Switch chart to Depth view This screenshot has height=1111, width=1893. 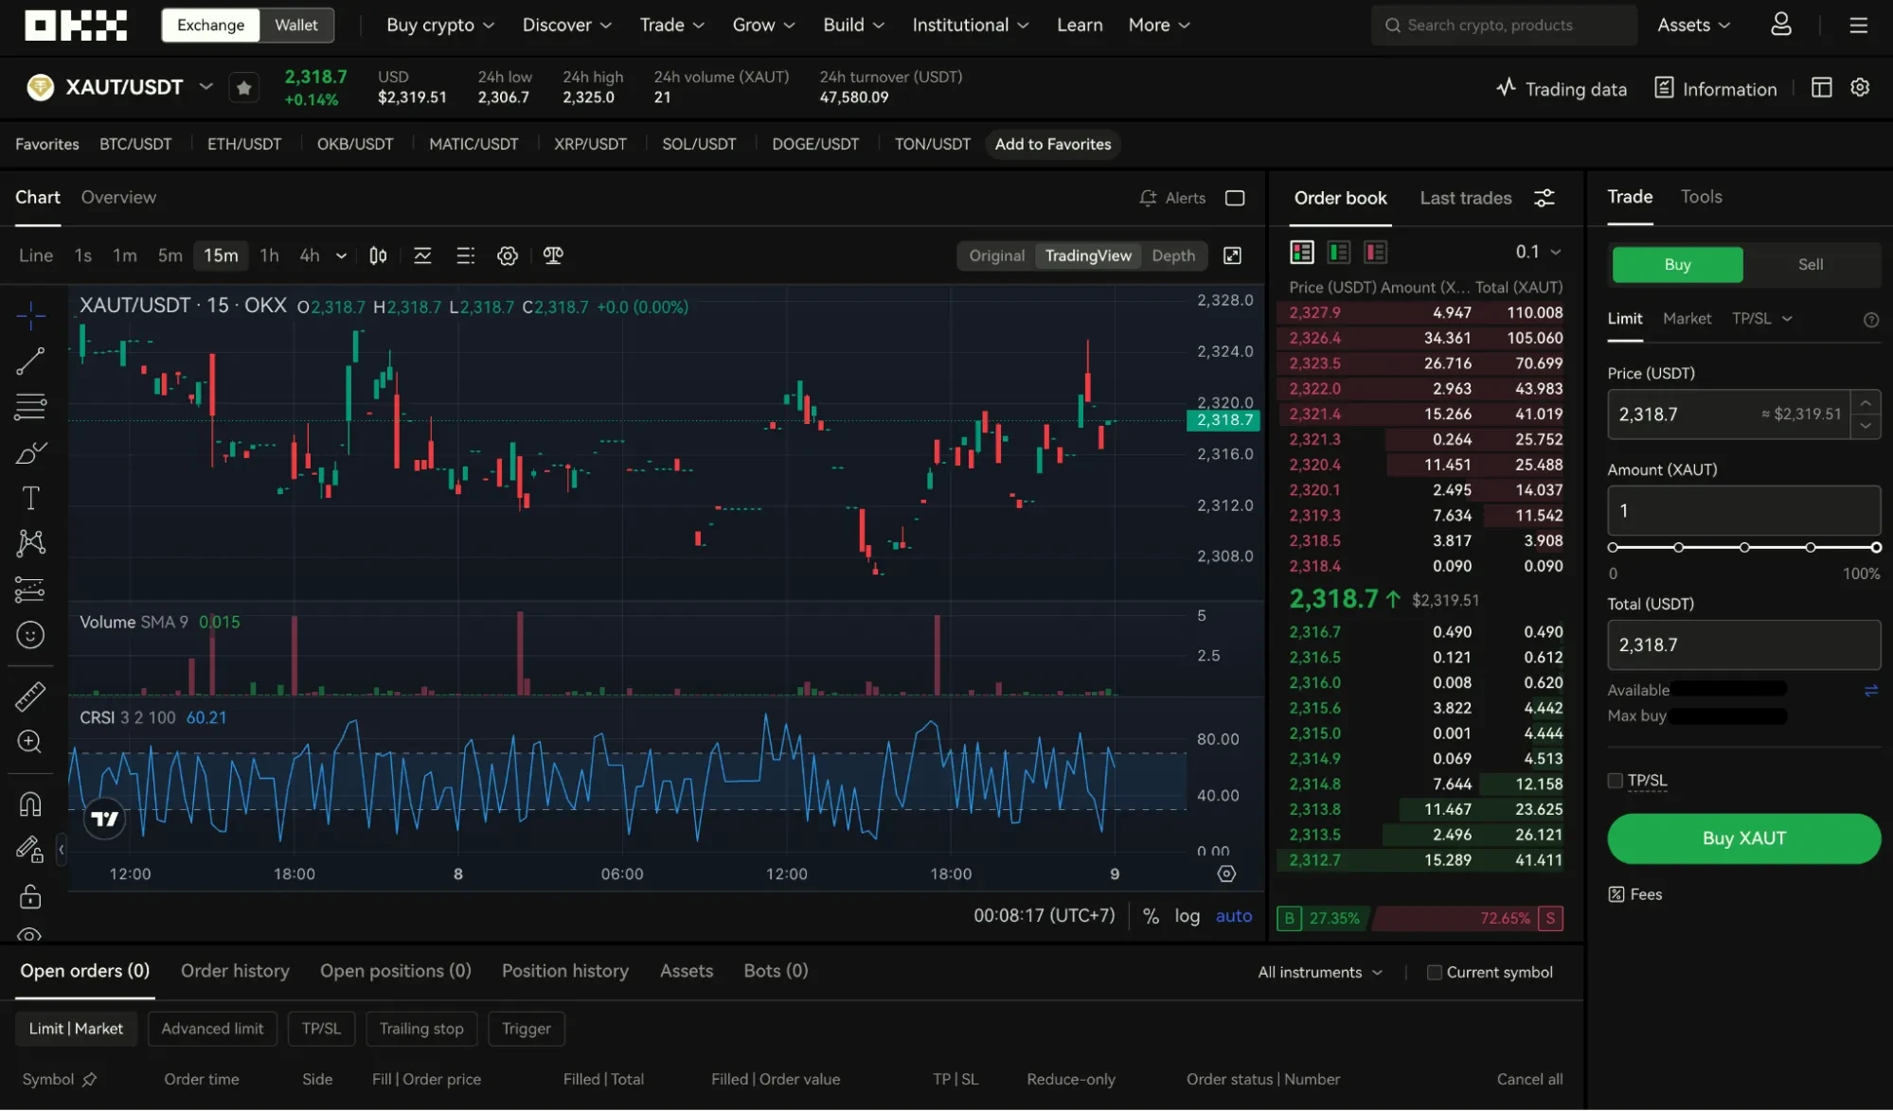click(1172, 256)
